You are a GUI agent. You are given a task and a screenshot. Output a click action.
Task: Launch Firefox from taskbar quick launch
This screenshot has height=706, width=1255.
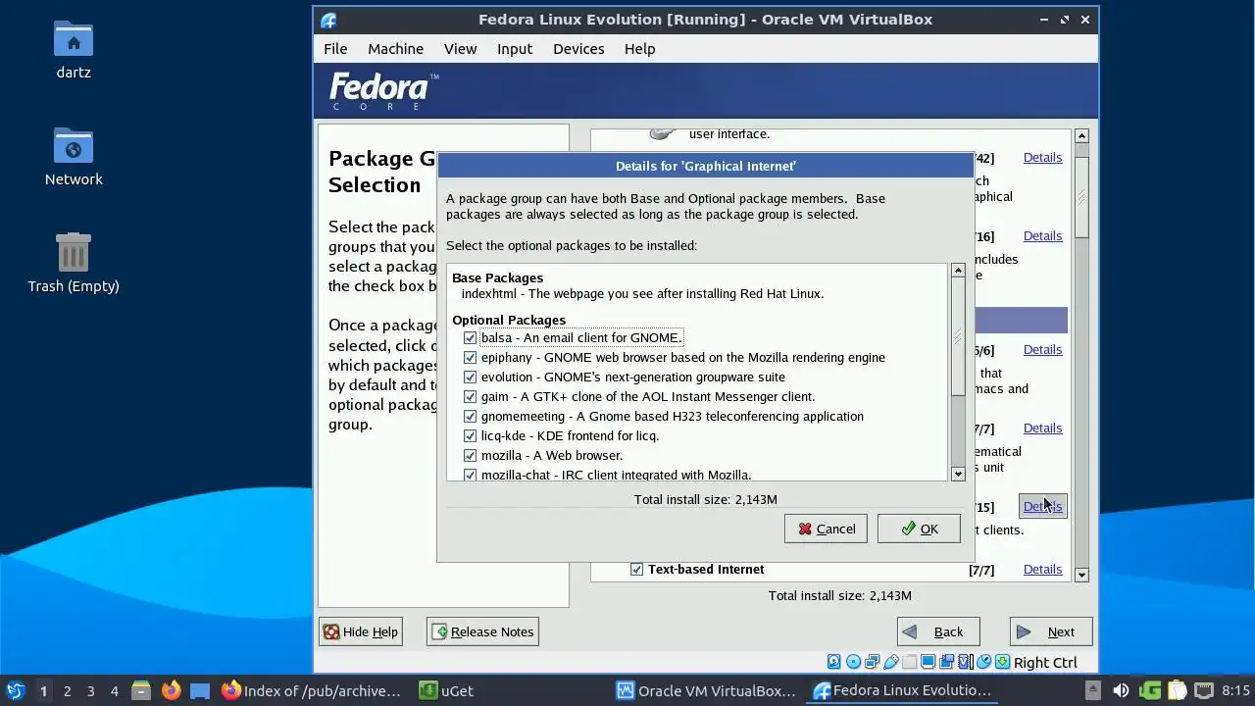(x=171, y=690)
